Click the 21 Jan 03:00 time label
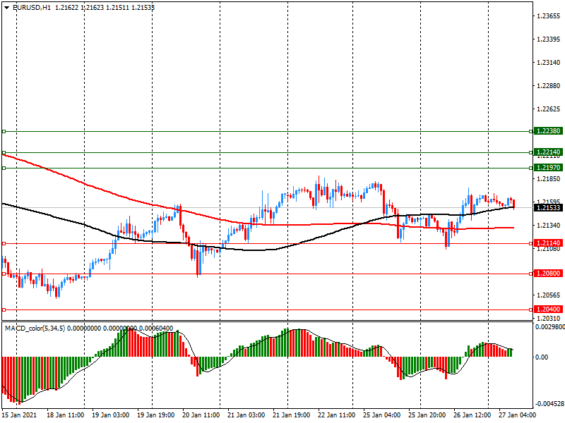This screenshot has width=565, height=423. 246,415
